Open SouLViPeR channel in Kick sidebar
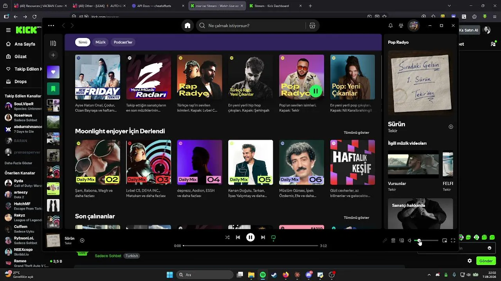Screen dimensions: 501x281 pyautogui.click(x=22, y=106)
